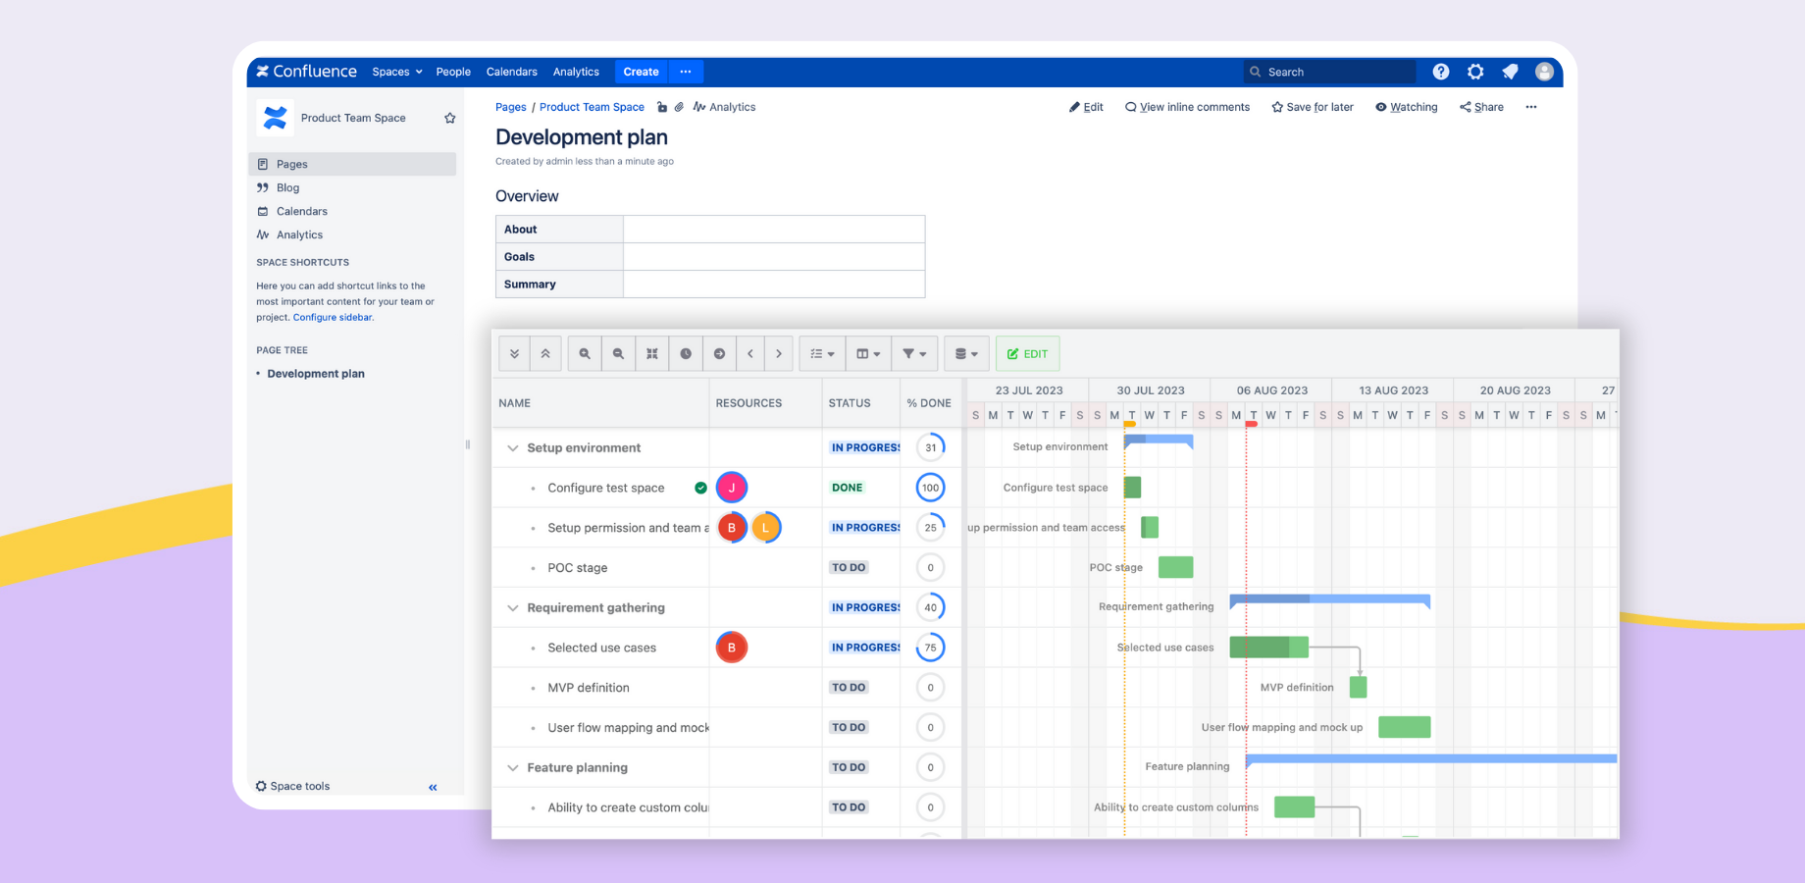1805x883 pixels.
Task: Expand all rows using double chevron up icon
Action: 545,353
